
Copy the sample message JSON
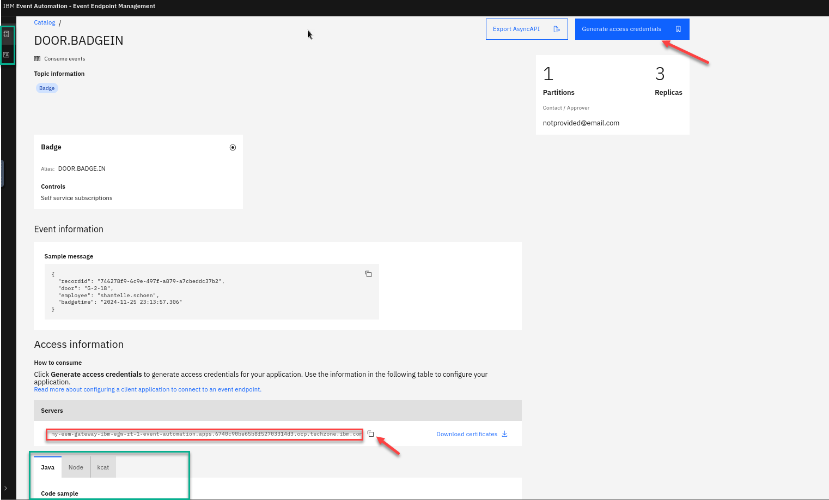pyautogui.click(x=368, y=274)
